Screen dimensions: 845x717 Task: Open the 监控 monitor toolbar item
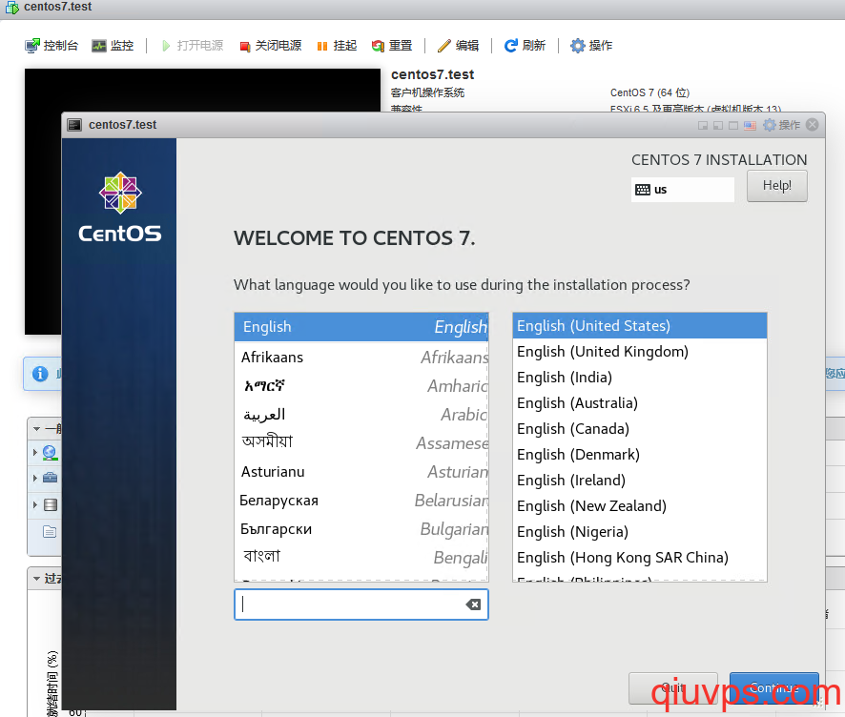pyautogui.click(x=113, y=46)
